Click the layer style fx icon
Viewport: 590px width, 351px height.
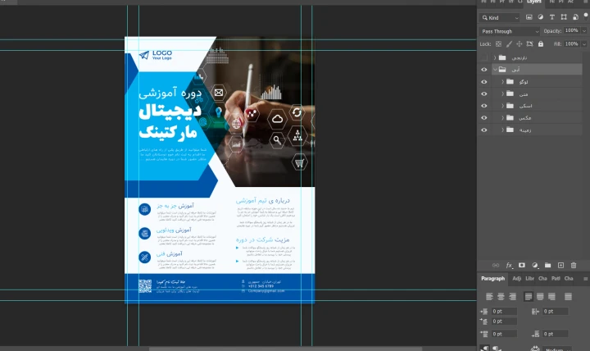click(509, 265)
